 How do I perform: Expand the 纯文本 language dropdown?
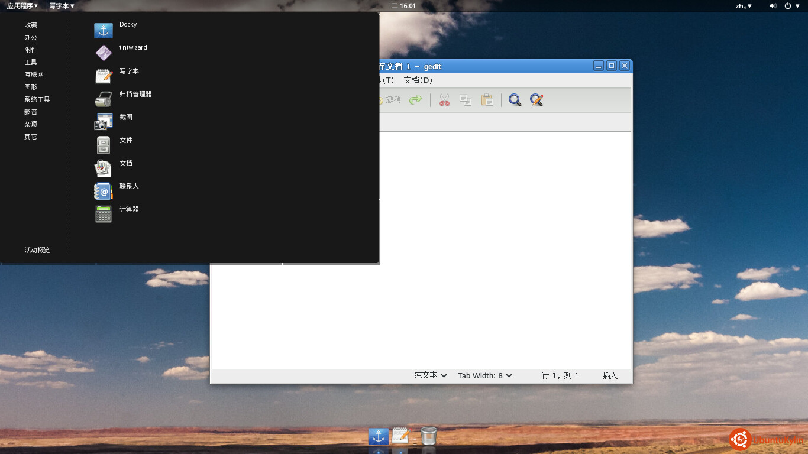(x=430, y=375)
